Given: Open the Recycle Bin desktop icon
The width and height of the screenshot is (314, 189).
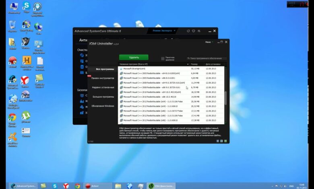Looking at the screenshot, I should 12,25.
